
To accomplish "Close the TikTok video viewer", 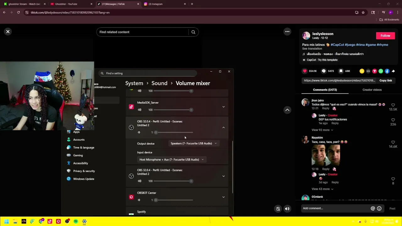I will 8,31.
